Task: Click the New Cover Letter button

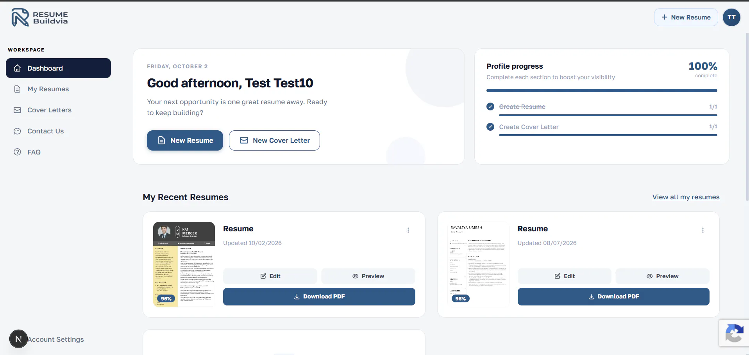Action: [x=274, y=140]
